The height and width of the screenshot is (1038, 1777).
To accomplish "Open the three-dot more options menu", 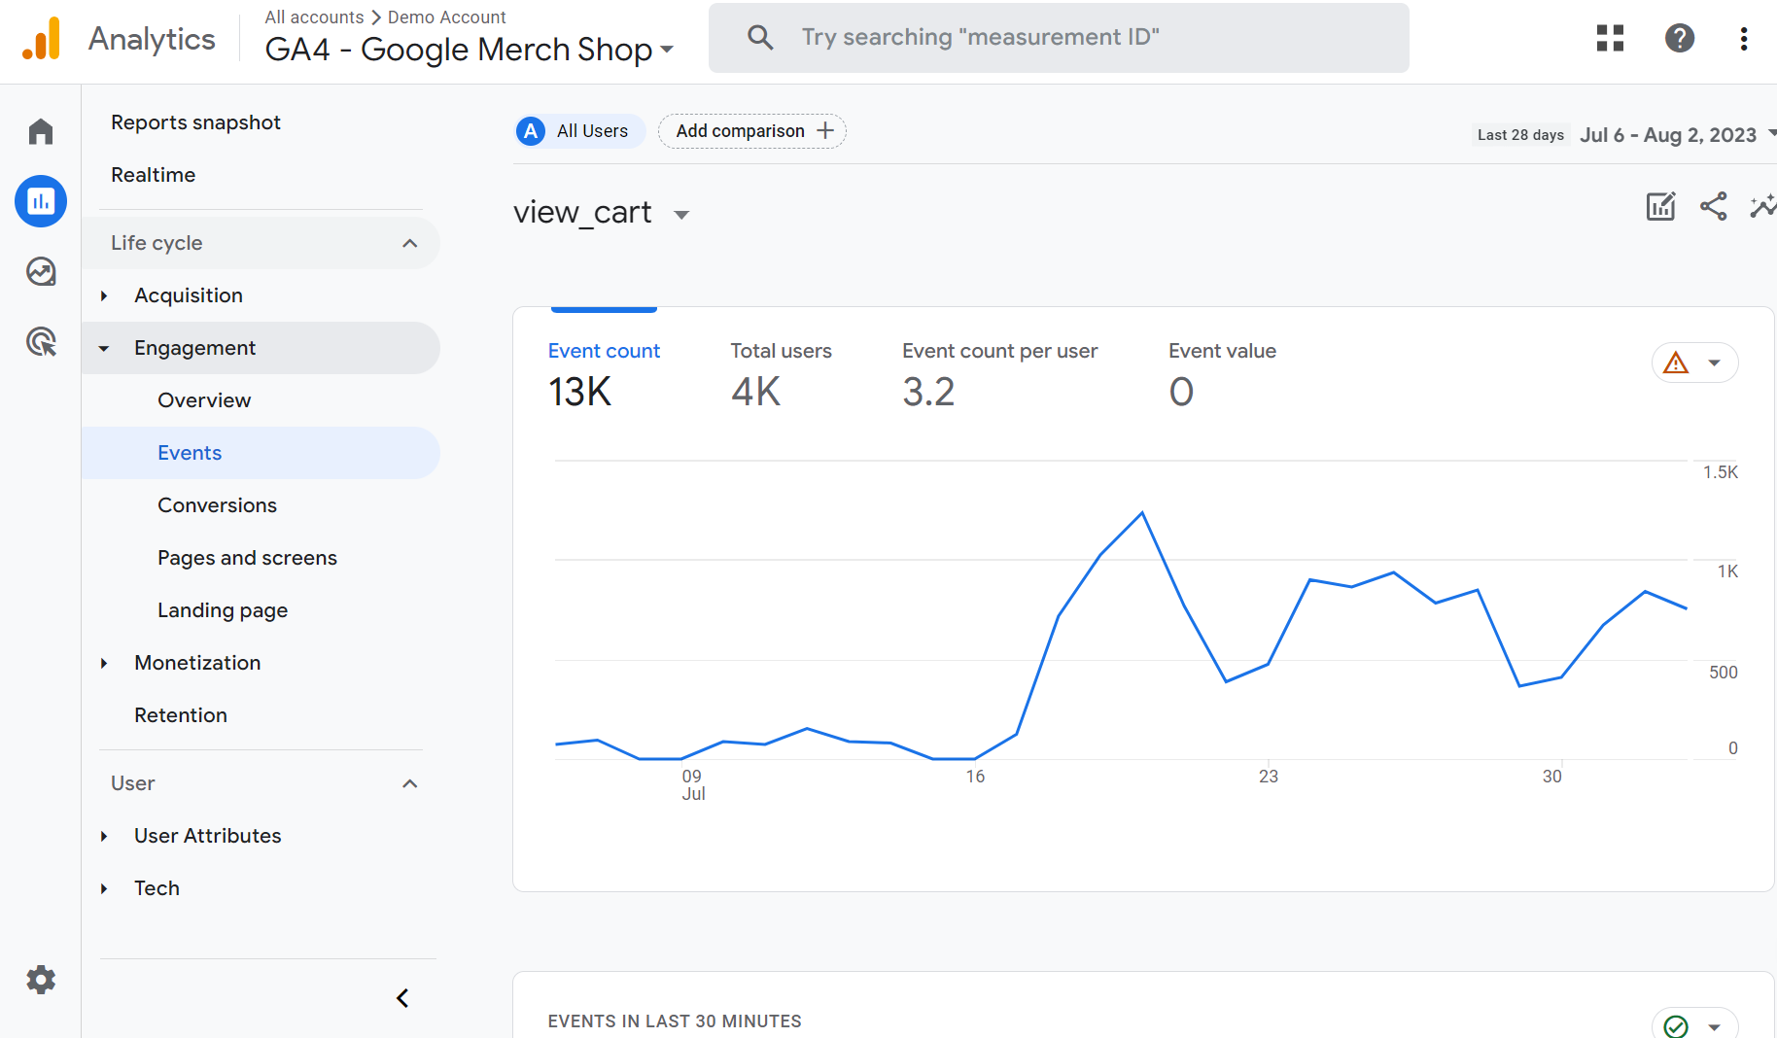I will [x=1744, y=38].
